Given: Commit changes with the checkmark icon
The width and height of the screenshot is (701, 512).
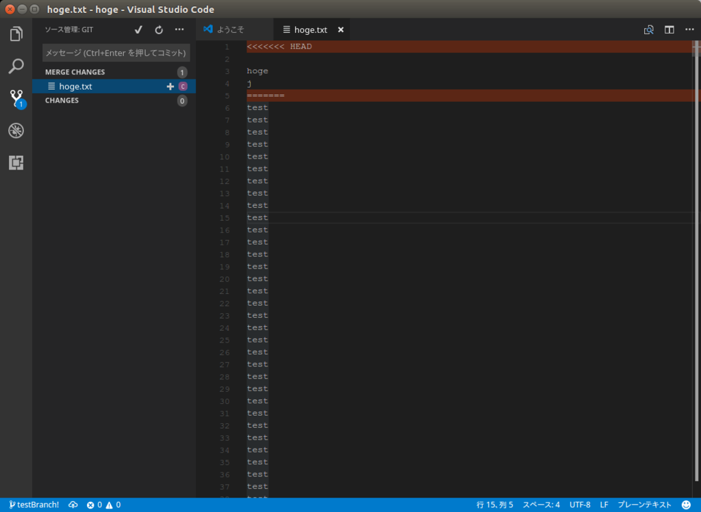Looking at the screenshot, I should pos(138,29).
